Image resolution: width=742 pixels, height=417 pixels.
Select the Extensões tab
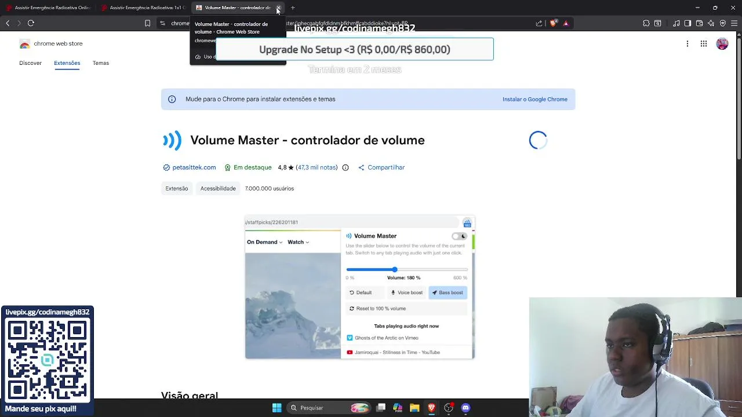pyautogui.click(x=67, y=63)
